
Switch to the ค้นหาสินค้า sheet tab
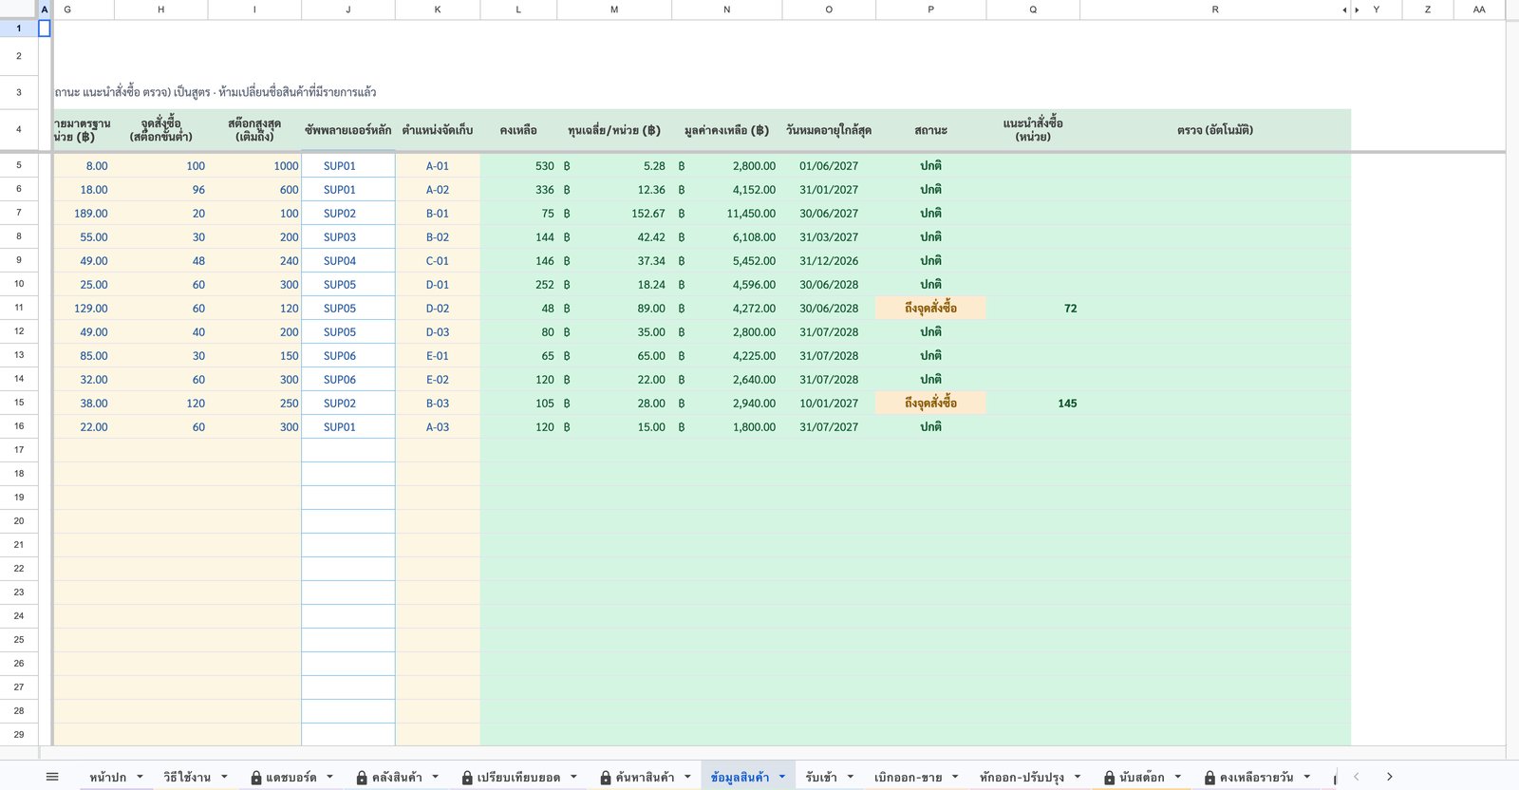point(645,777)
